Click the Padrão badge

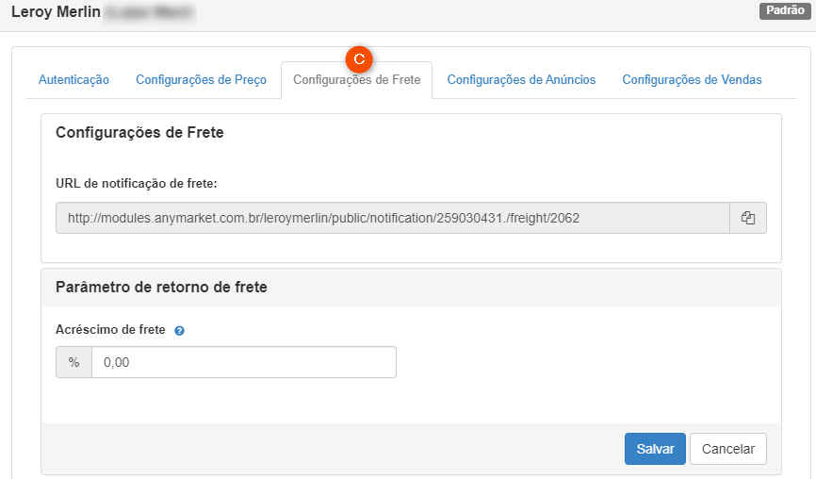[x=785, y=10]
